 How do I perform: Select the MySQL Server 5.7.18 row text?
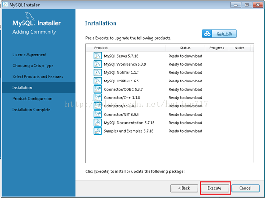point(121,56)
